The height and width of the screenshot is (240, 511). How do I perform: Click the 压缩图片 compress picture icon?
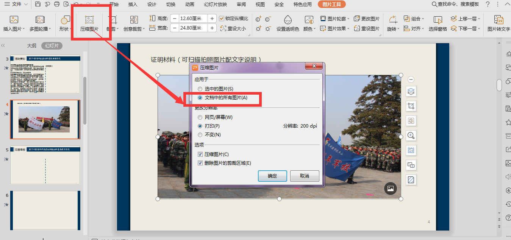(89, 20)
